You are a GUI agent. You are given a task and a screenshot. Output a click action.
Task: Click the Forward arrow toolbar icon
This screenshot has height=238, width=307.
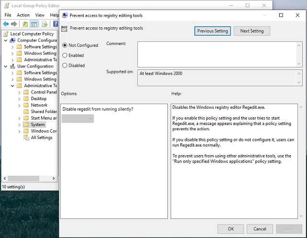13,24
